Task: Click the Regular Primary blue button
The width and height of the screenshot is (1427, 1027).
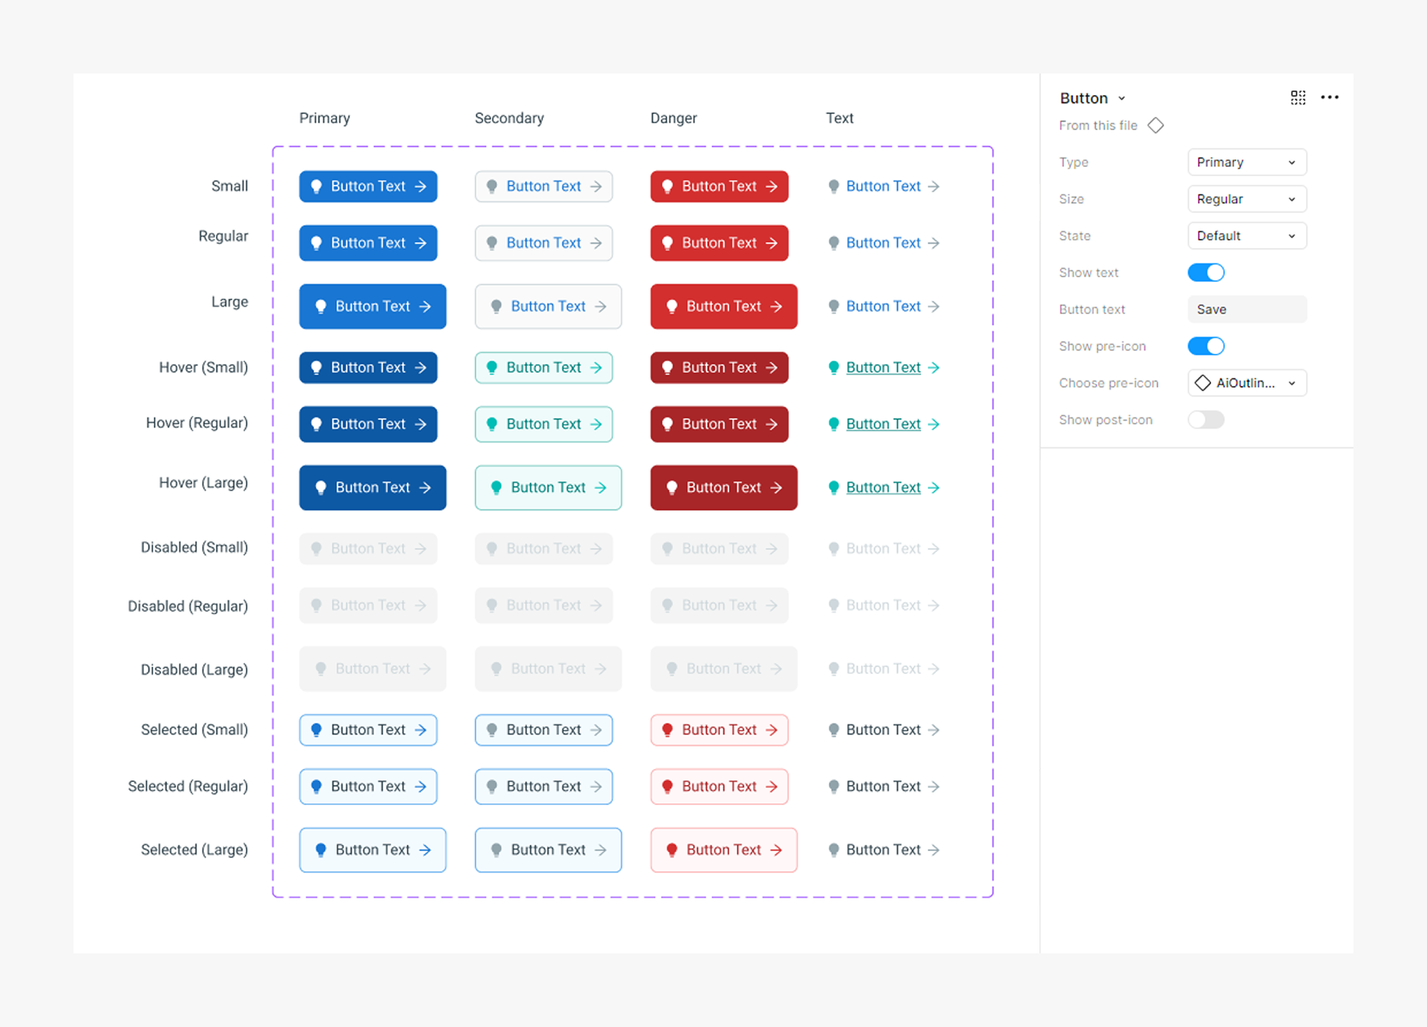Action: [x=368, y=243]
